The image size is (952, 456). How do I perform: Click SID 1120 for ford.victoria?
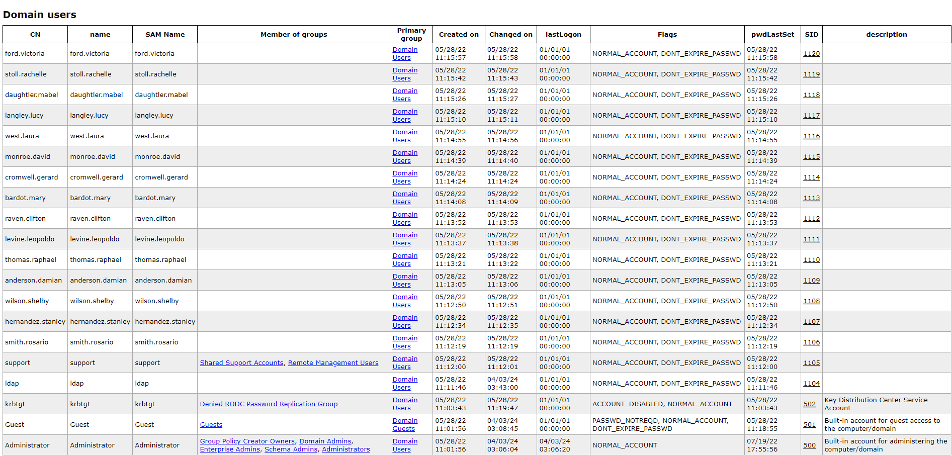coord(811,54)
